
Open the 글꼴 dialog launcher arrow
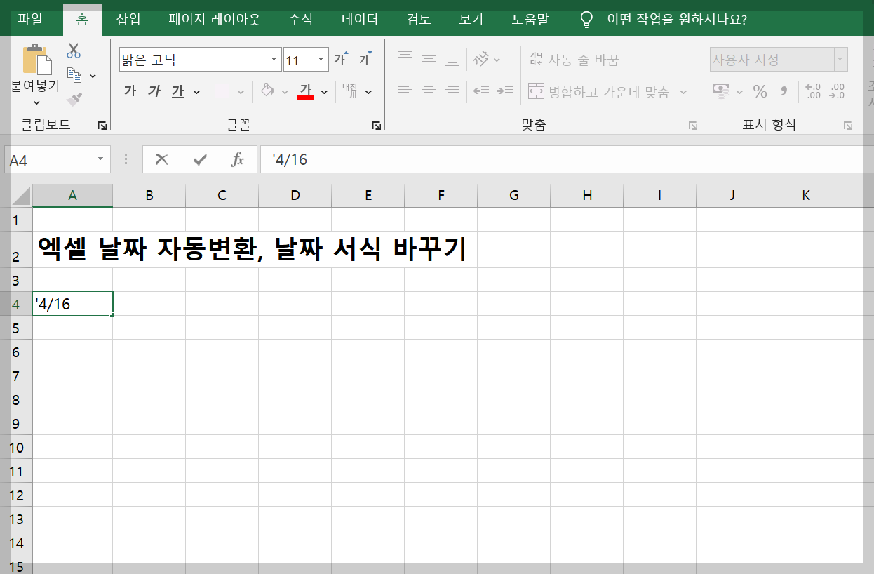pos(377,124)
